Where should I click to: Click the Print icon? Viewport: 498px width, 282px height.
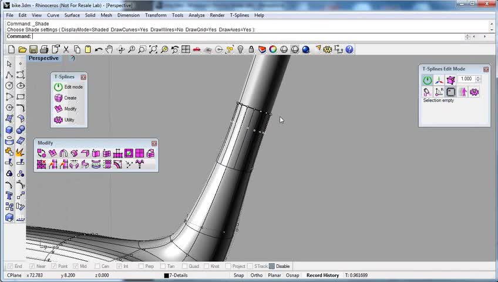(44, 49)
